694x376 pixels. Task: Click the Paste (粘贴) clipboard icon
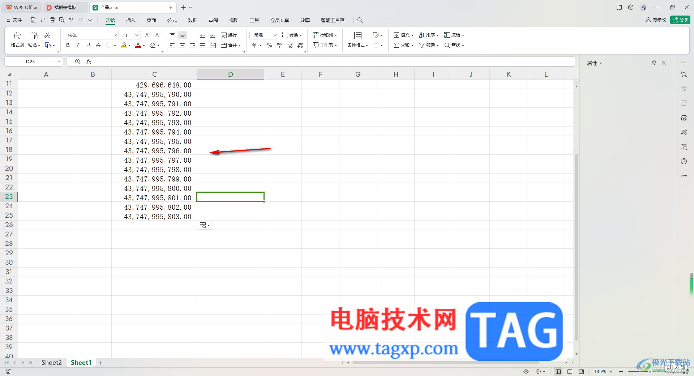click(34, 35)
